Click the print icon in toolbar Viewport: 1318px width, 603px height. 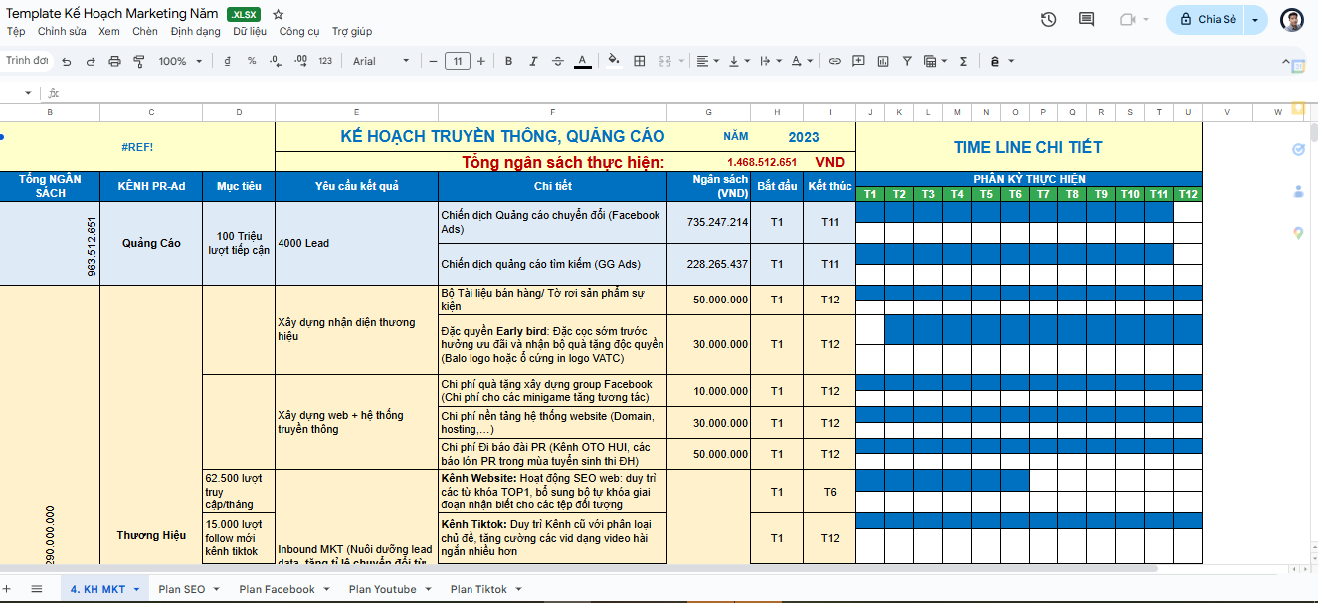(114, 61)
